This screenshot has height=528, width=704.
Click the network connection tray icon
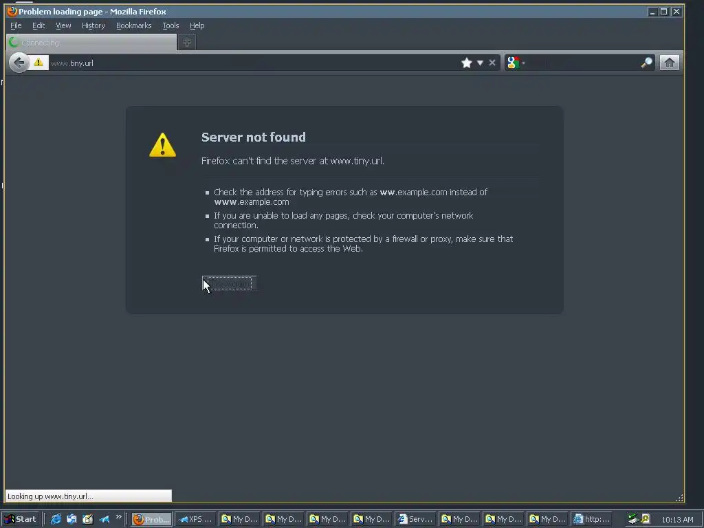pos(633,519)
